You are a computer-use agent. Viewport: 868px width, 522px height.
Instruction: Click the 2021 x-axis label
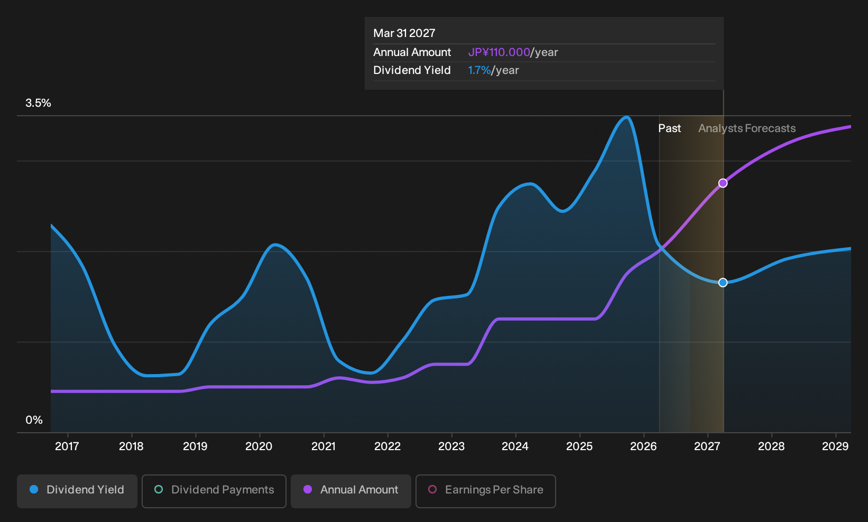[x=324, y=446]
